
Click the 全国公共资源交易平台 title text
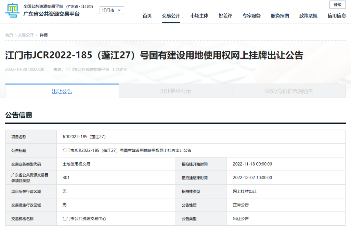point(44,7)
